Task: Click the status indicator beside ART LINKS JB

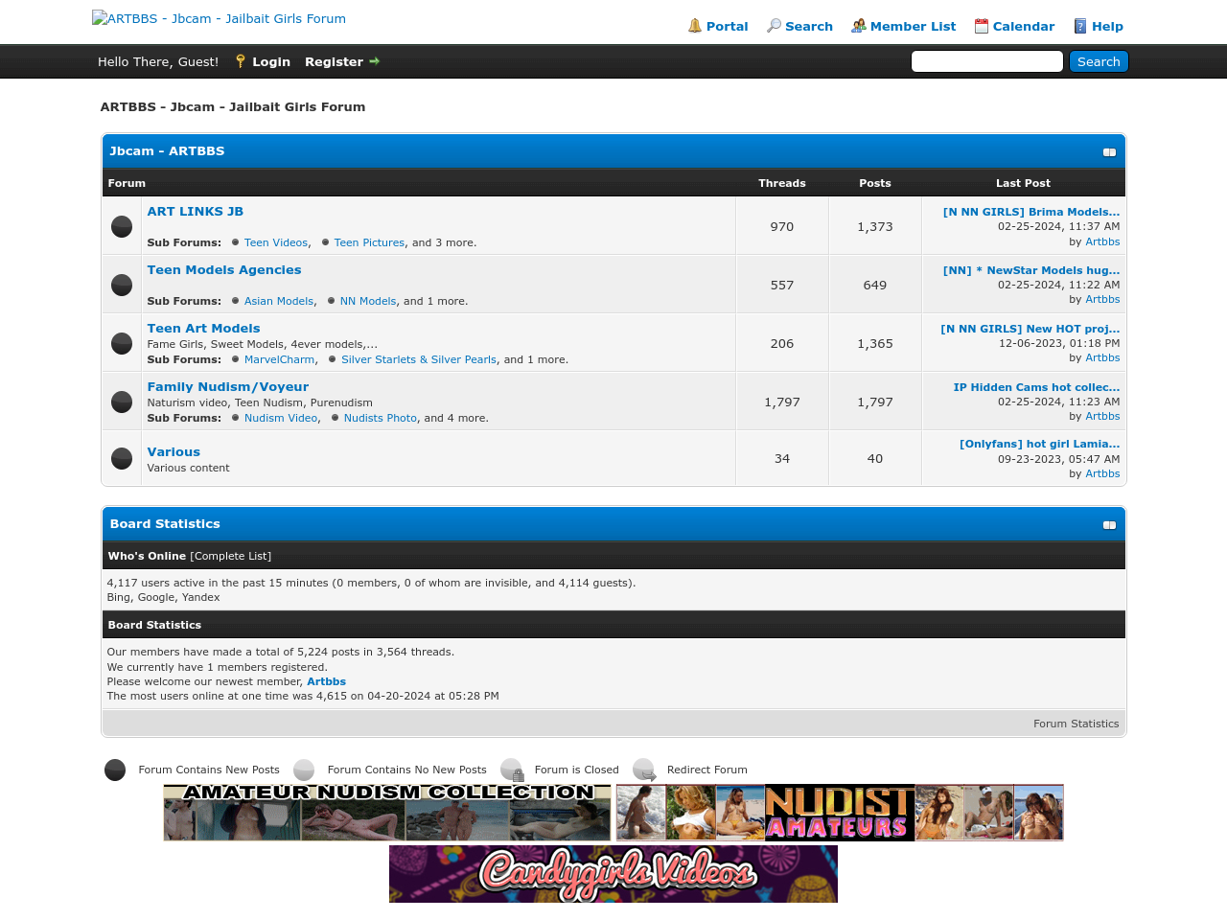Action: pyautogui.click(x=121, y=227)
